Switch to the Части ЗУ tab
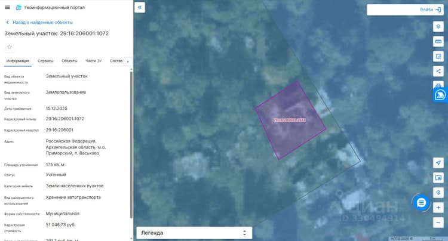This screenshot has width=448, height=241. 93,61
